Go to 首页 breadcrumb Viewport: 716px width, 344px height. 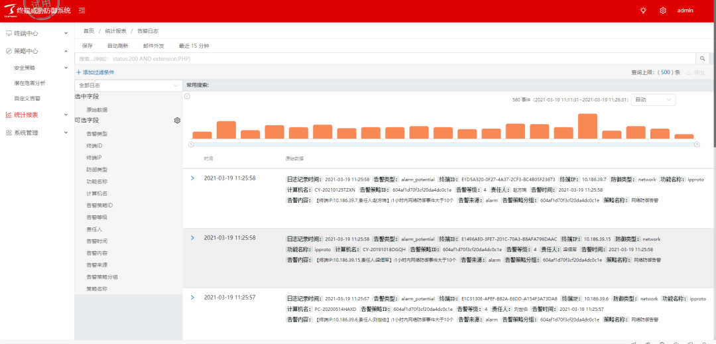pyautogui.click(x=89, y=31)
